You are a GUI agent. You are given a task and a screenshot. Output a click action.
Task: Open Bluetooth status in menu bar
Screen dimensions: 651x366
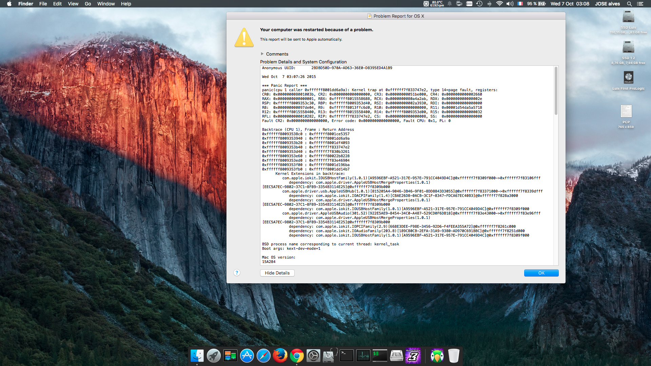pyautogui.click(x=489, y=4)
